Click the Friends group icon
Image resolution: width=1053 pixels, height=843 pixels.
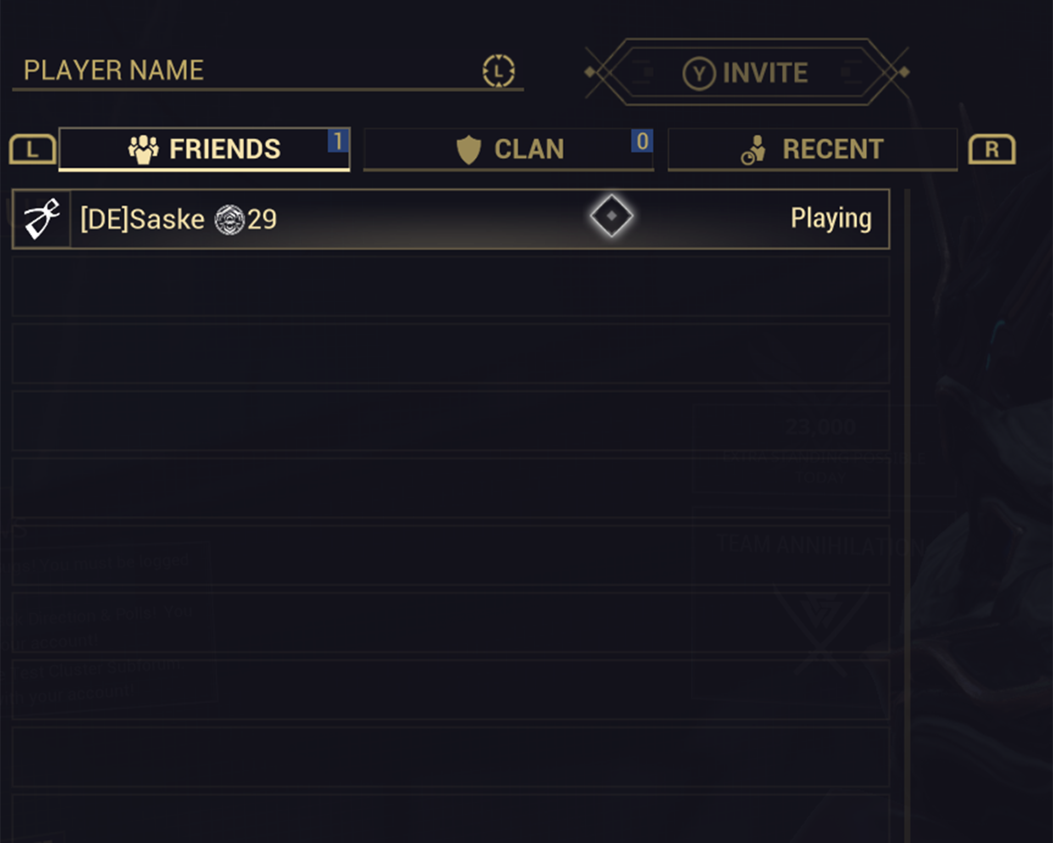pos(143,149)
